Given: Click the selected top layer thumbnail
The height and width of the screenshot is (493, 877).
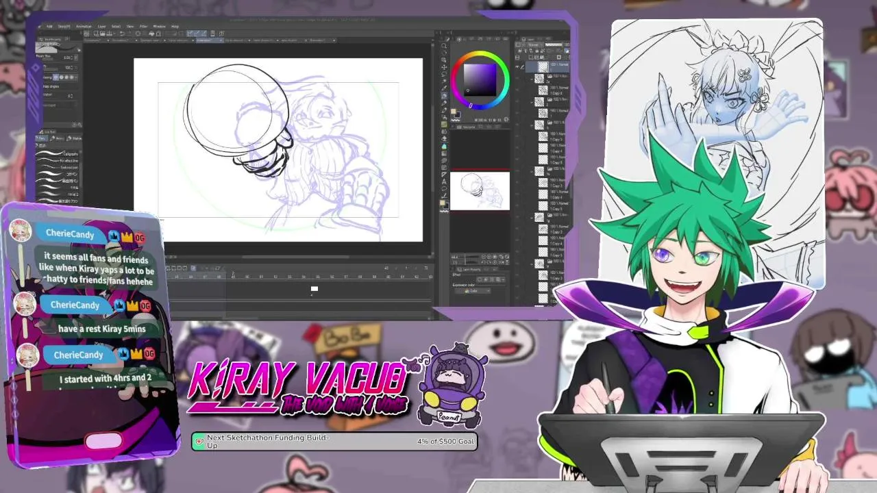Looking at the screenshot, I should (543, 67).
